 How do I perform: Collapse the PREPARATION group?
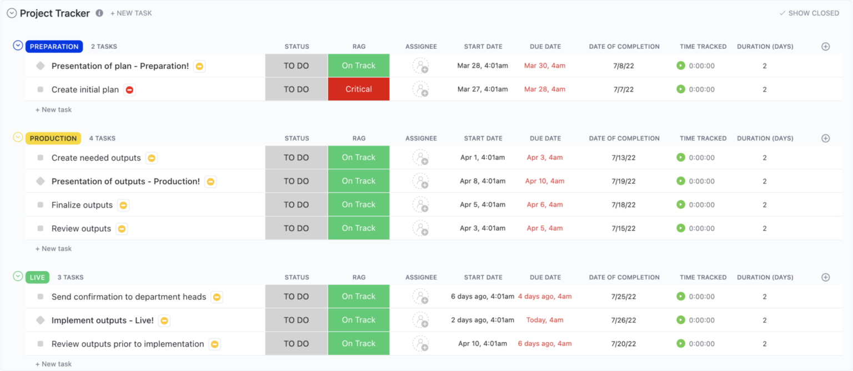17,45
